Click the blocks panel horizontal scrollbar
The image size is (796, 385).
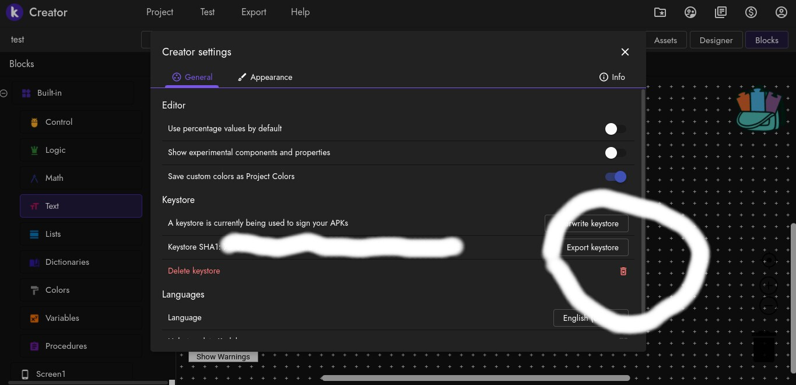point(88,383)
